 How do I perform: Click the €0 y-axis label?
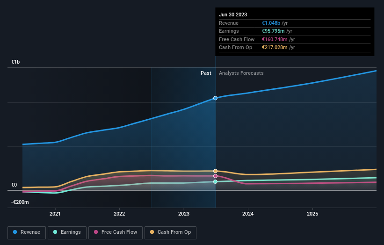(14, 185)
